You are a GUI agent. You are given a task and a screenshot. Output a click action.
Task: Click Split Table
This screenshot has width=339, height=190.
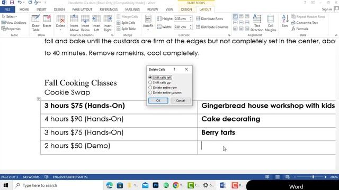click(126, 28)
